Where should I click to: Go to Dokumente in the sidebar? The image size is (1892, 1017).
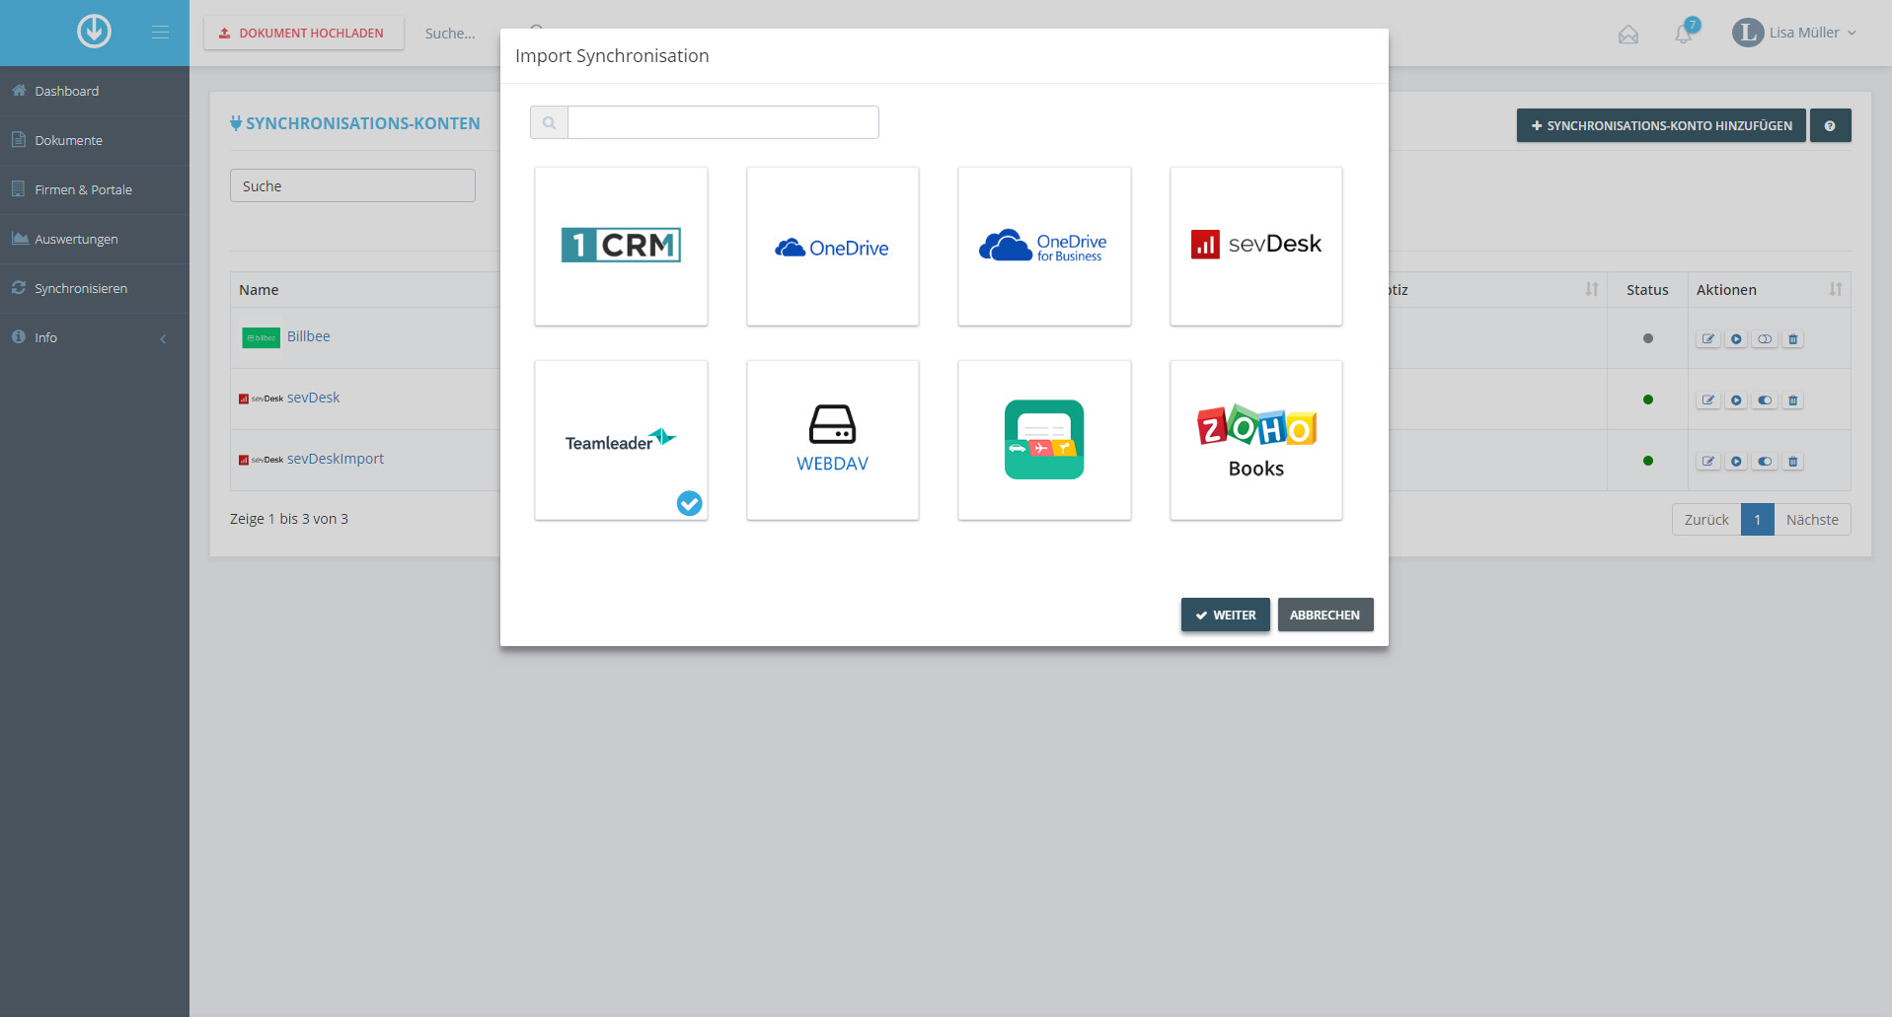(x=95, y=140)
